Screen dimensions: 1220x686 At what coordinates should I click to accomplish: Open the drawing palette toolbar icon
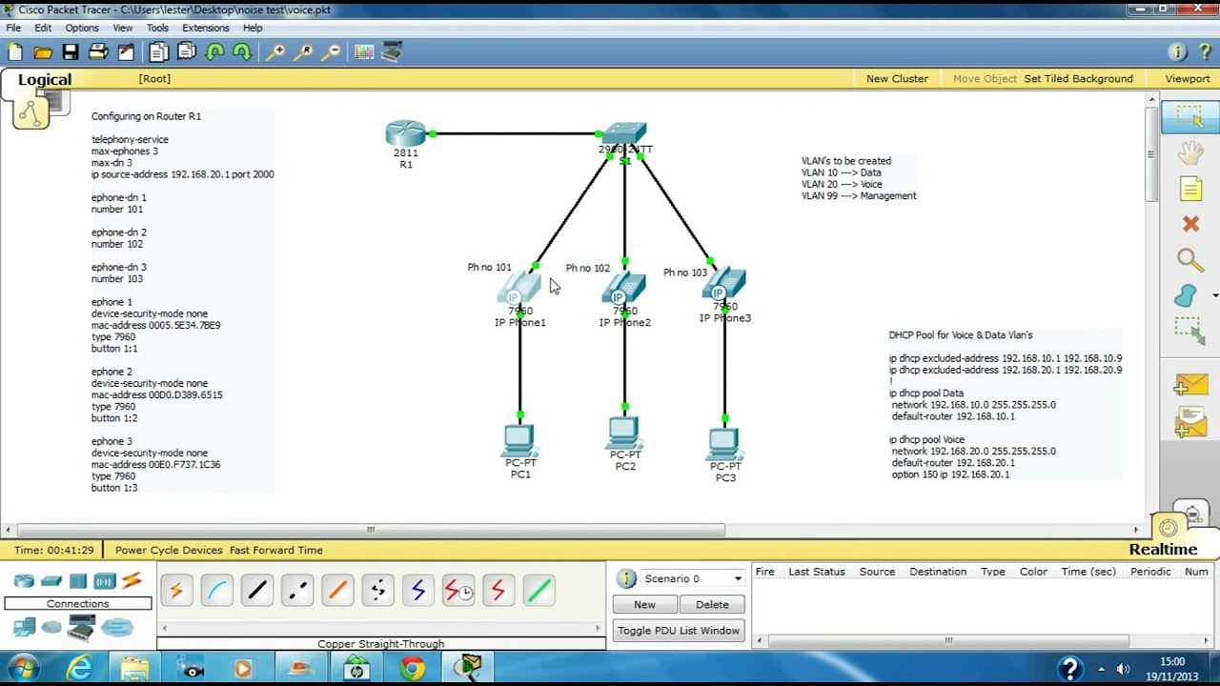coord(364,52)
